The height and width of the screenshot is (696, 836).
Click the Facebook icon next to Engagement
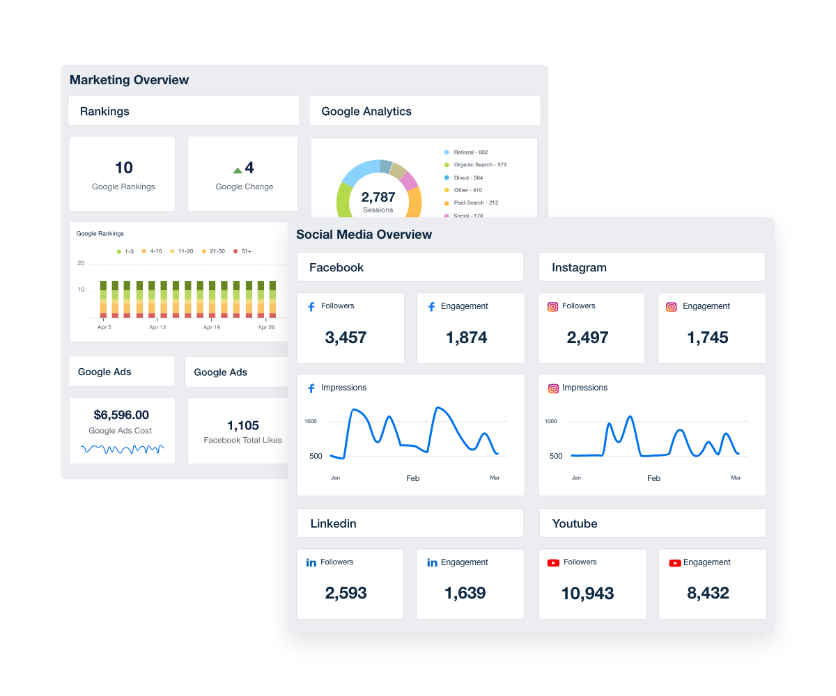pos(431,306)
